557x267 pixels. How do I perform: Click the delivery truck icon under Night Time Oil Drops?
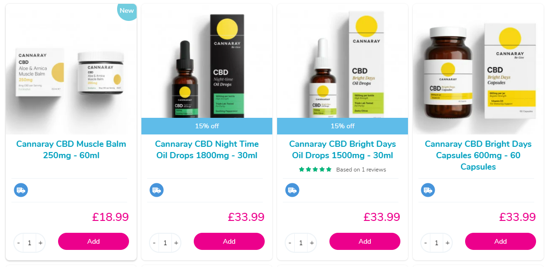(x=157, y=190)
